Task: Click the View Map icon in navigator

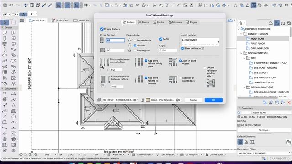Action: [x=277, y=23]
